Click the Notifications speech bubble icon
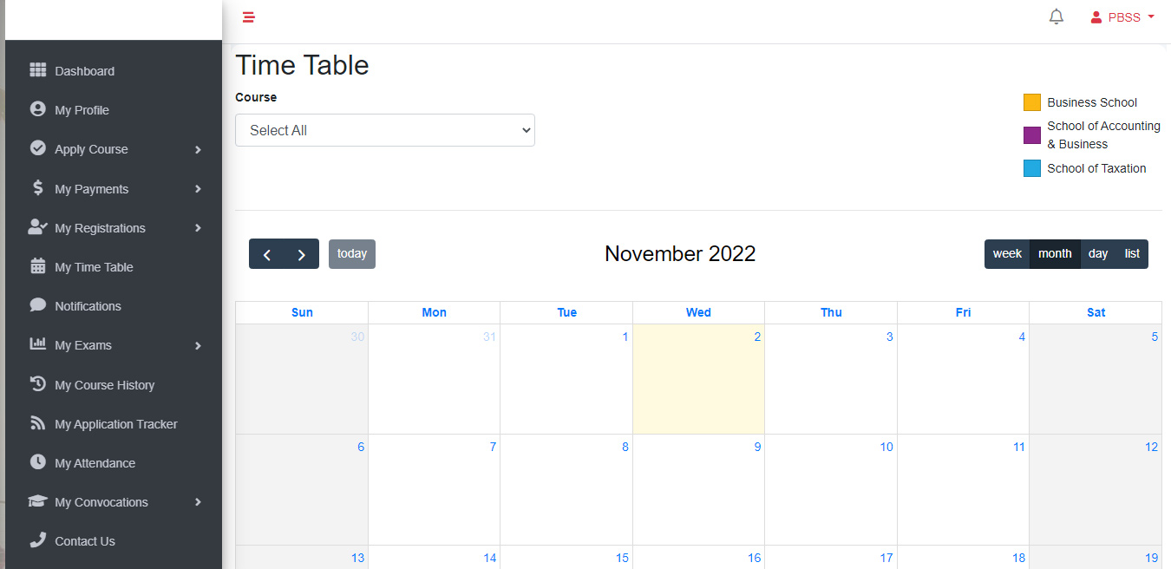1171x569 pixels. (37, 305)
